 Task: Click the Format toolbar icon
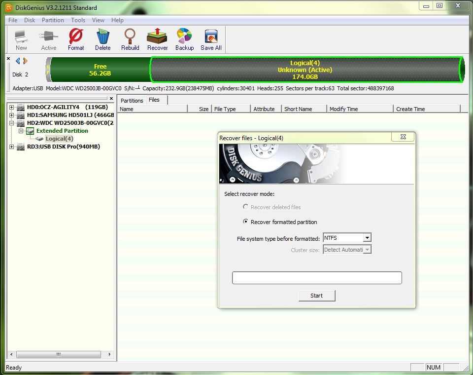76,39
